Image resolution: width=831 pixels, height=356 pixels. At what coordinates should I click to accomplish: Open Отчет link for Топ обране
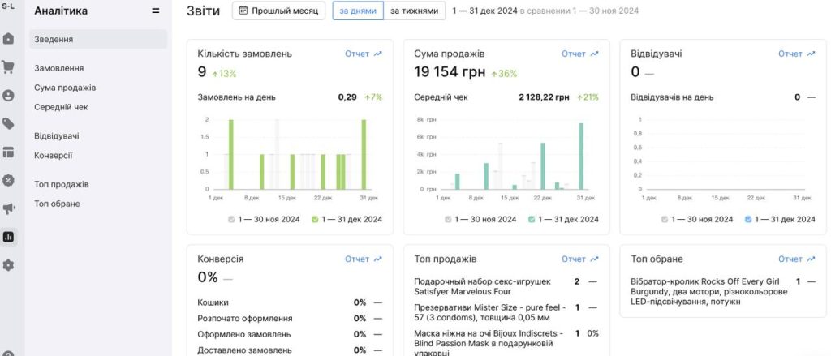click(x=797, y=259)
